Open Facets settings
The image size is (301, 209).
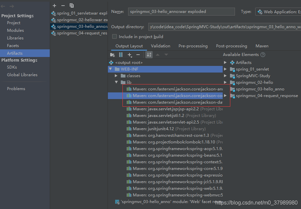coord(13,46)
